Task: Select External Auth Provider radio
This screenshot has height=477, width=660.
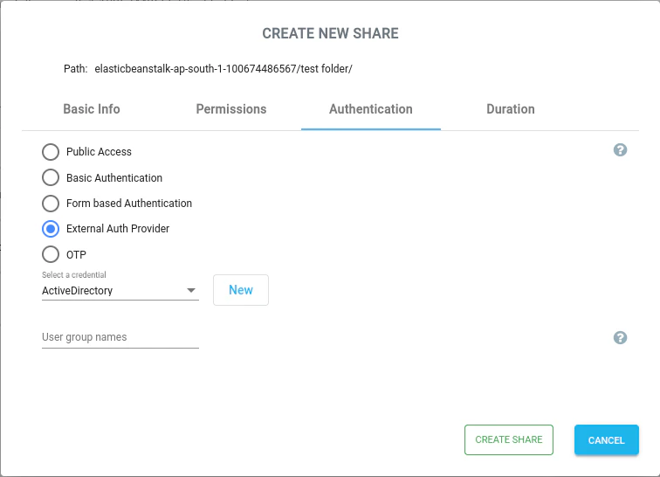Action: coord(51,229)
